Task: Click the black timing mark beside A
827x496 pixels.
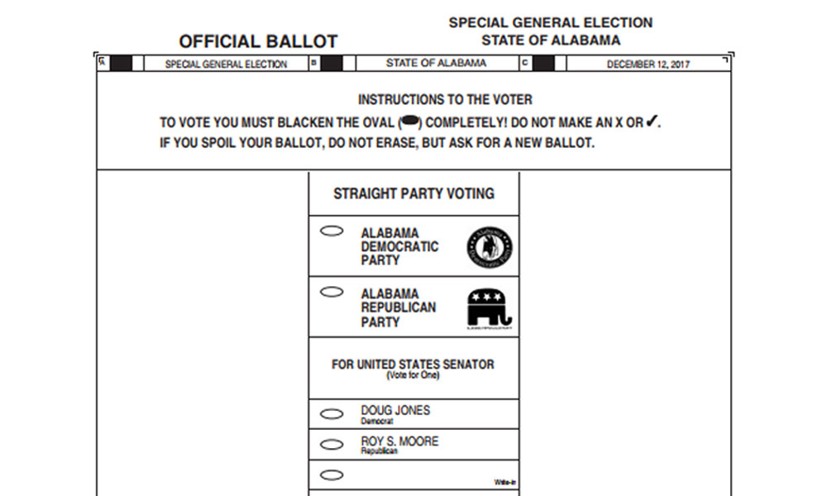Action: (121, 64)
